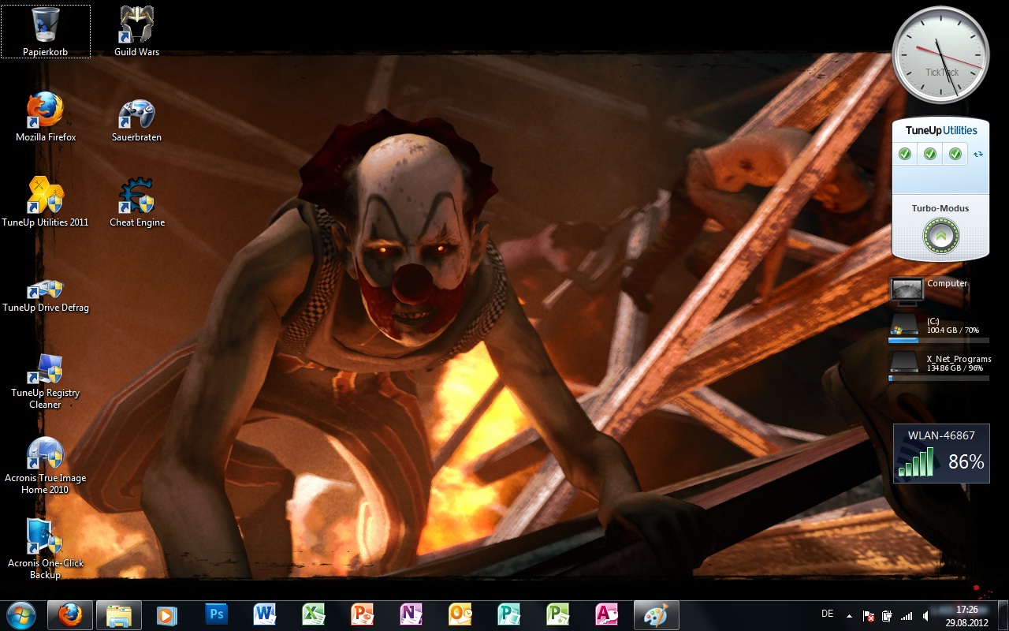The height and width of the screenshot is (631, 1009).
Task: Click the TuneUp gadget refresh arrows
Action: click(x=978, y=154)
